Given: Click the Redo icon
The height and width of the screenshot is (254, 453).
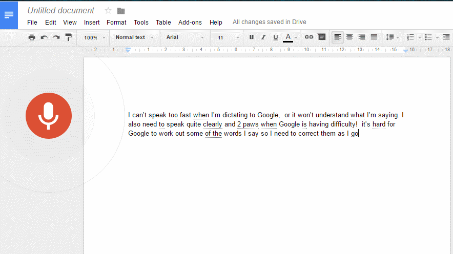Looking at the screenshot, I should click(56, 37).
